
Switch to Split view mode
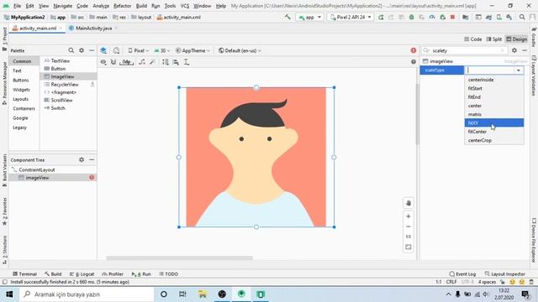pos(494,39)
